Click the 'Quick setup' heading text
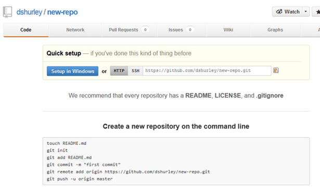Screen dimensions: 320x196 tap(64, 53)
